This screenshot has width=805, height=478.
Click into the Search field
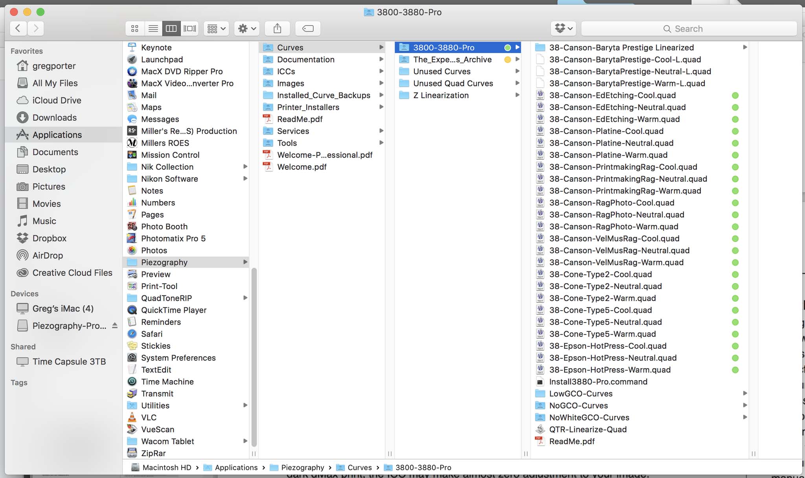click(x=689, y=29)
